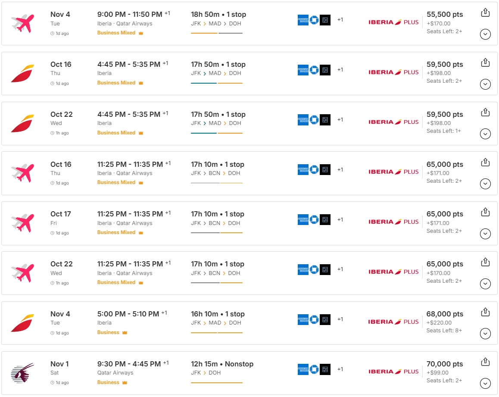Open Iberia Plus program for 70,000 pts flight

point(393,372)
